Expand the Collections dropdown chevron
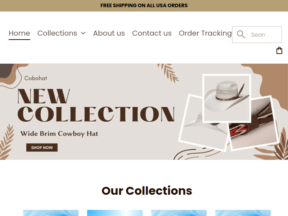Screen dimensions: 288x216 tap(83, 33)
